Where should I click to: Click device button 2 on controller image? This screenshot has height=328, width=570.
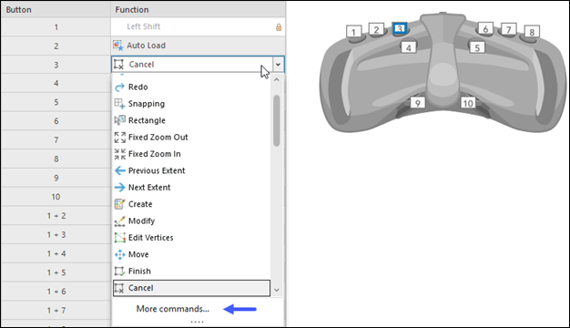(x=376, y=30)
